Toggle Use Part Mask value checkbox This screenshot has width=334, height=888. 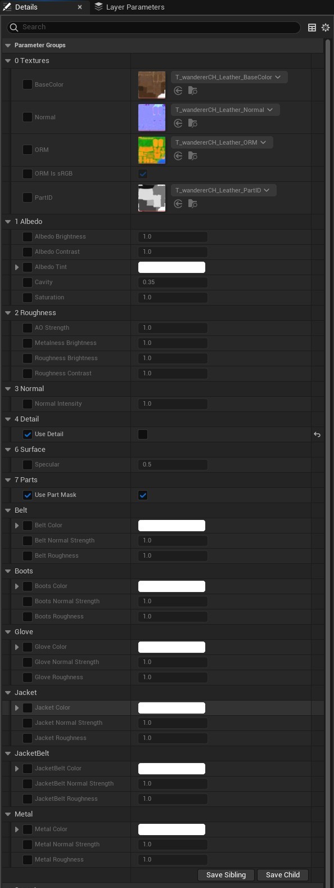(x=143, y=495)
